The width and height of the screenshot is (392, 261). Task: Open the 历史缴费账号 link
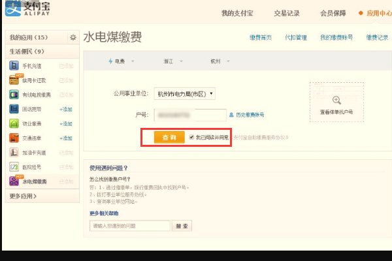(250, 115)
